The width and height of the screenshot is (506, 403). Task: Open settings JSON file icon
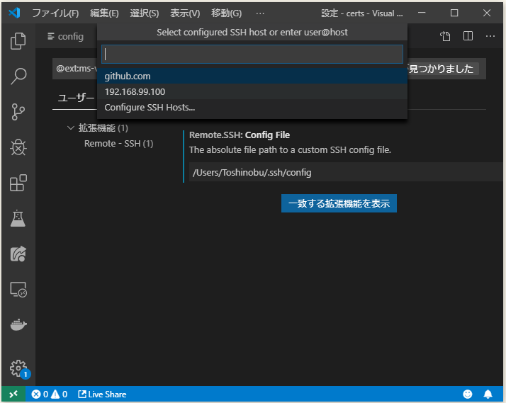445,36
